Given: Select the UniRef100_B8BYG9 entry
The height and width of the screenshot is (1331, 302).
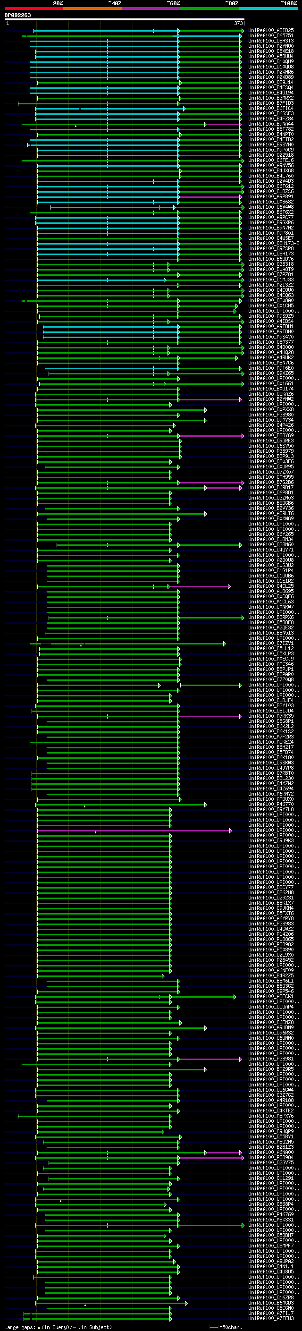Looking at the screenshot, I should coord(271,436).
